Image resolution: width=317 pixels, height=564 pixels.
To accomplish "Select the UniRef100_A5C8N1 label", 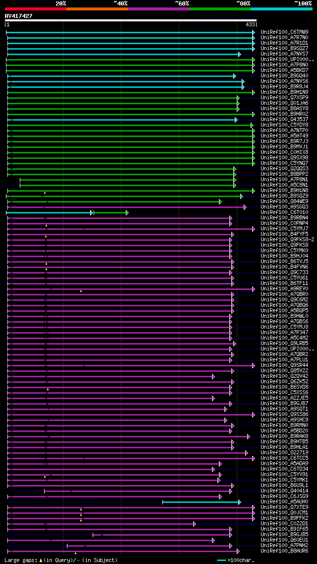I will [284, 185].
